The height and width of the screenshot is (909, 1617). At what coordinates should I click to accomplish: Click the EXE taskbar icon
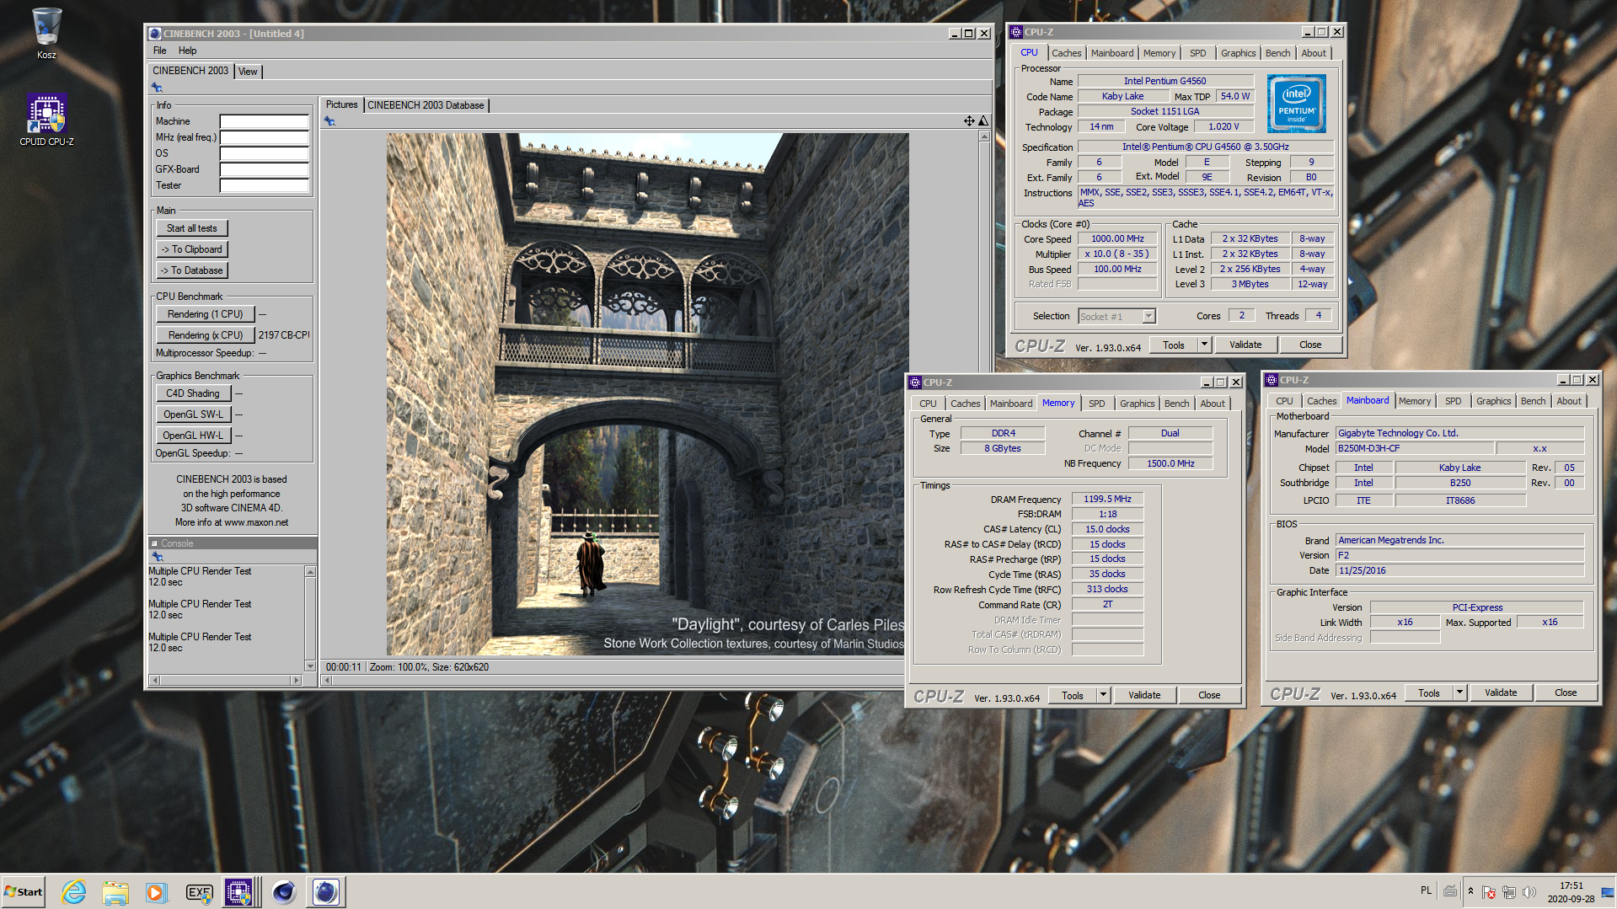[x=199, y=892]
